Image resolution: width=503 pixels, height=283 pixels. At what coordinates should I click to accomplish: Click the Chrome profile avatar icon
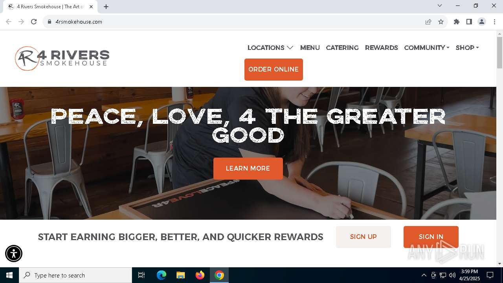point(482,22)
